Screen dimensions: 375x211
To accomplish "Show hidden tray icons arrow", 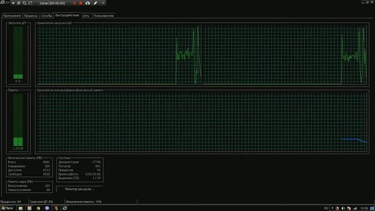I will pos(332,209).
